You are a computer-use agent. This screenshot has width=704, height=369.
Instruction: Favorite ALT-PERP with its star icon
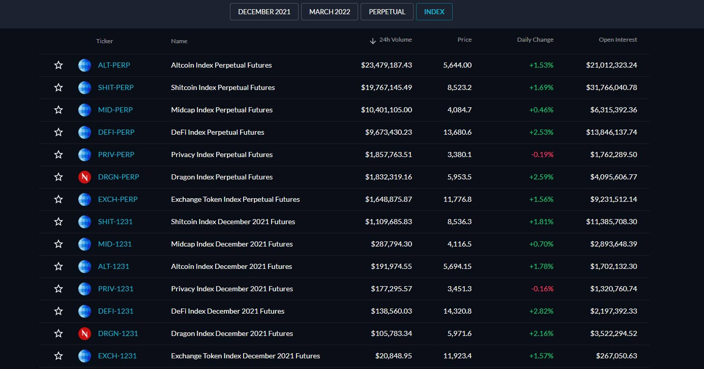point(58,65)
